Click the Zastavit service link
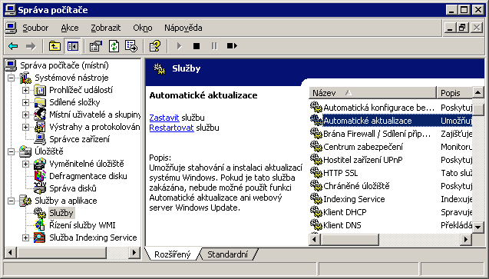The image size is (489, 279). 164,118
